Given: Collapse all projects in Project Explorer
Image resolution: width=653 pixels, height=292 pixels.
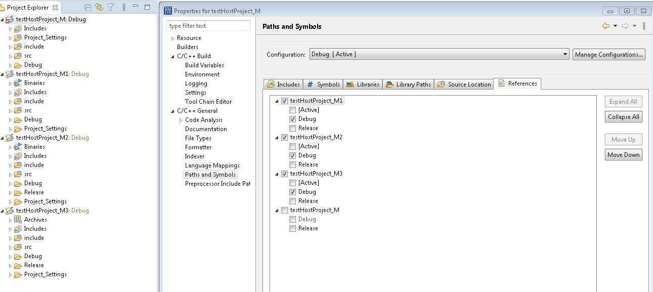Looking at the screenshot, I should [x=88, y=6].
